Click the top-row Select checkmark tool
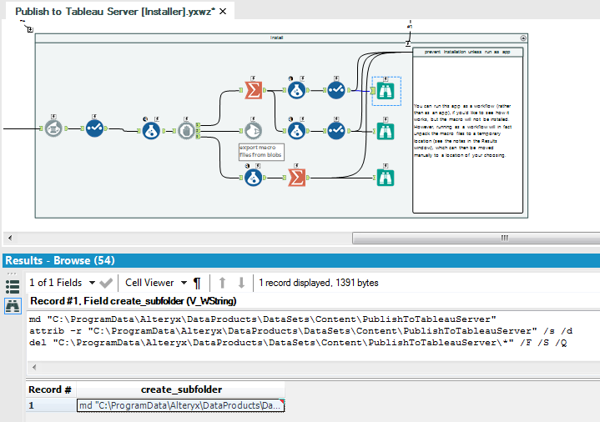The image size is (600, 422). point(336,90)
